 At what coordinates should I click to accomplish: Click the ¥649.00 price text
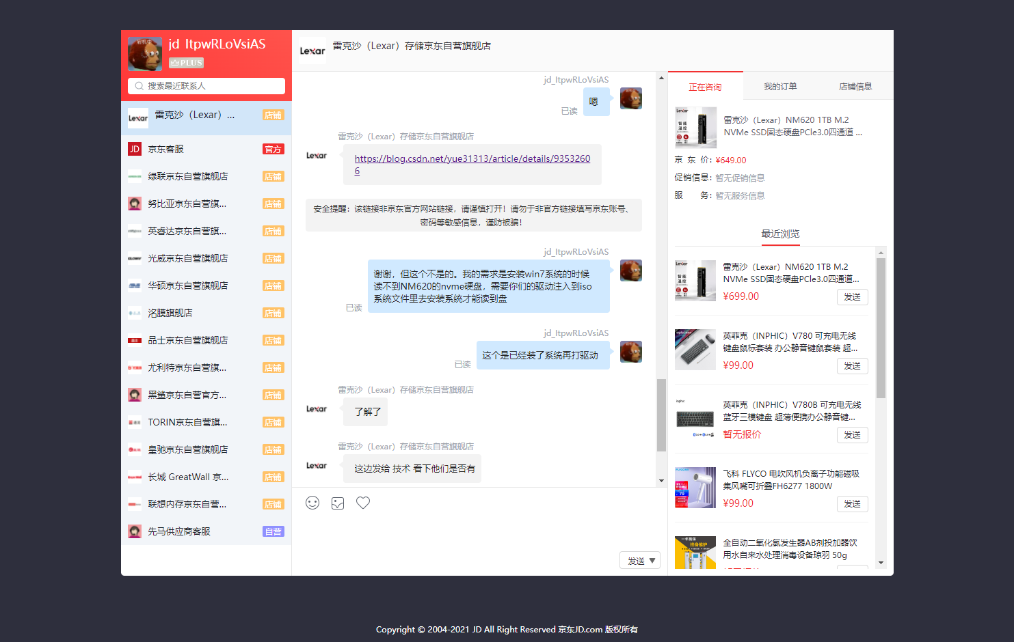731,160
